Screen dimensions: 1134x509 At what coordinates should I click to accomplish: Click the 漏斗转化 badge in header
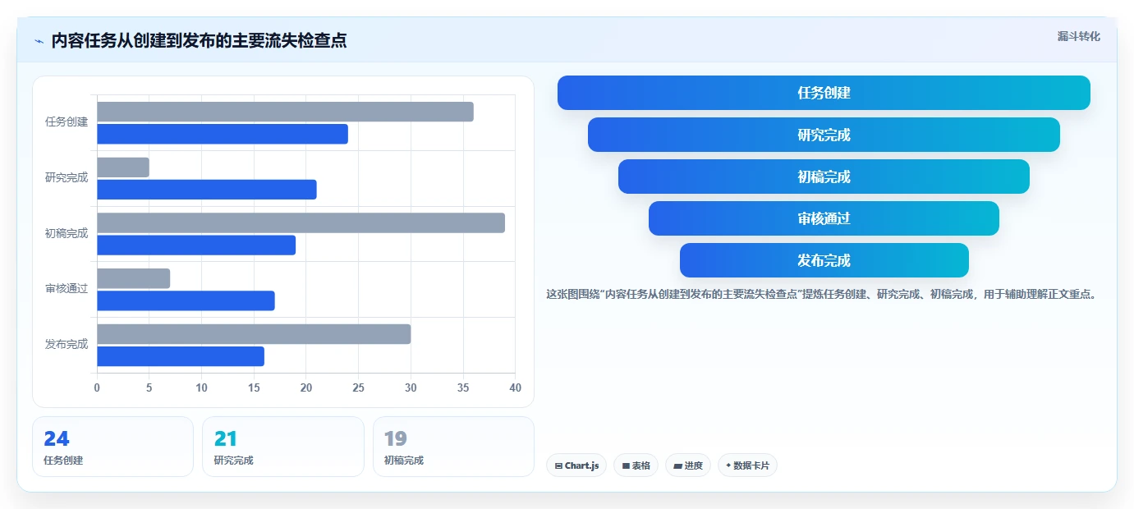tap(1078, 36)
